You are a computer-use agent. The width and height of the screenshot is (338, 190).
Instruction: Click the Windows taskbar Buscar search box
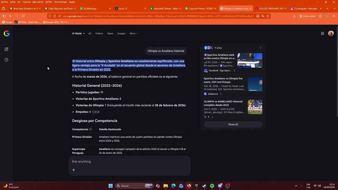point(135,186)
